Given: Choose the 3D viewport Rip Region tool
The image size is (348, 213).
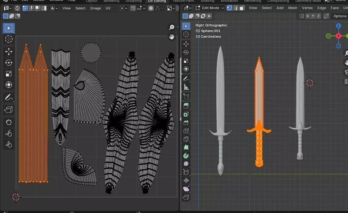Looking at the screenshot, I should (x=186, y=197).
